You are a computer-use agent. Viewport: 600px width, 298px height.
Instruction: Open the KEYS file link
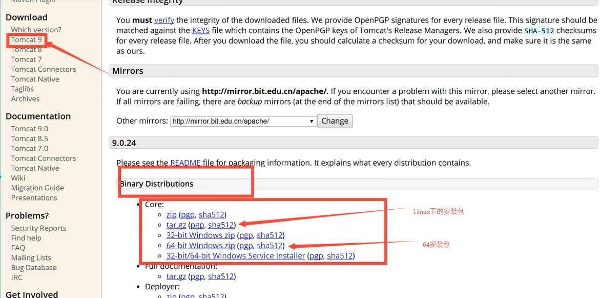coord(201,30)
